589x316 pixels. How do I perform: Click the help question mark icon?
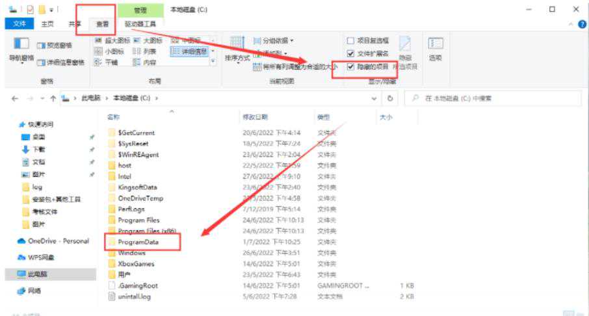click(581, 24)
